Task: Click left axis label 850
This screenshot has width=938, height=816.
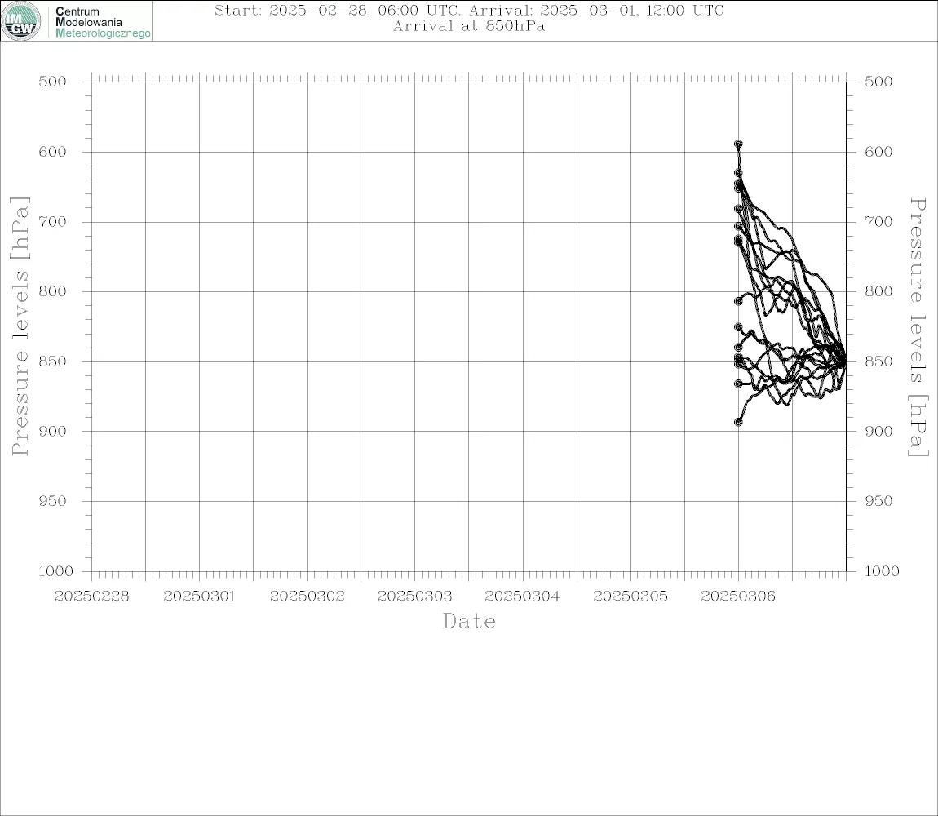Action: 53,361
